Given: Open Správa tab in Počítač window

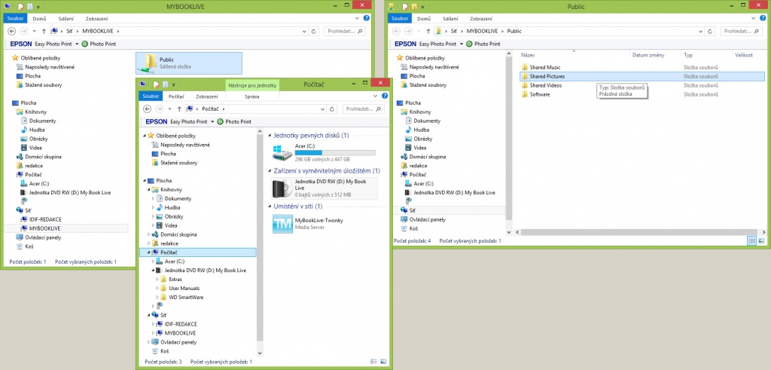Looking at the screenshot, I should point(251,96).
